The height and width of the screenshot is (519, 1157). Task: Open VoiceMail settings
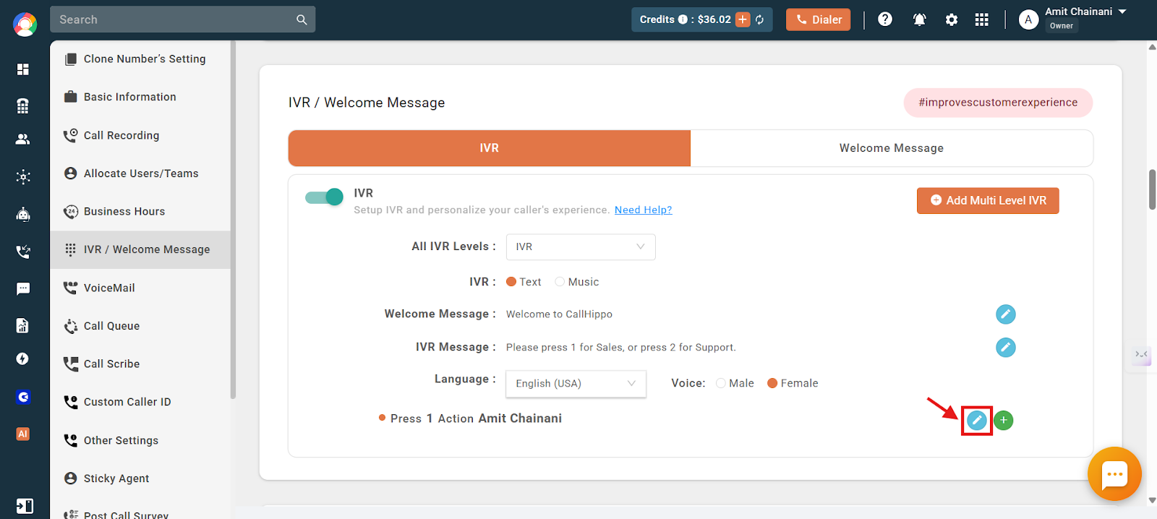click(x=140, y=288)
